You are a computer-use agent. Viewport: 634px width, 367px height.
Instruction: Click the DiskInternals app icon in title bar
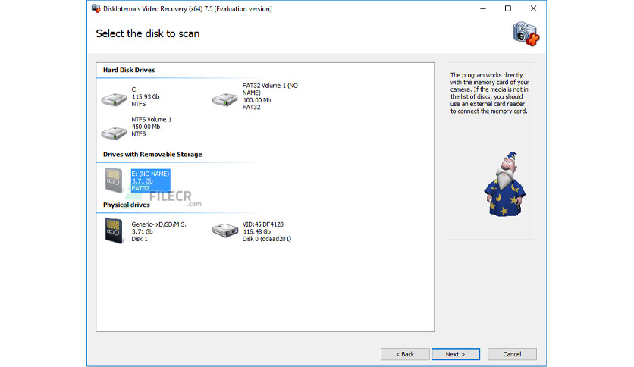96,8
